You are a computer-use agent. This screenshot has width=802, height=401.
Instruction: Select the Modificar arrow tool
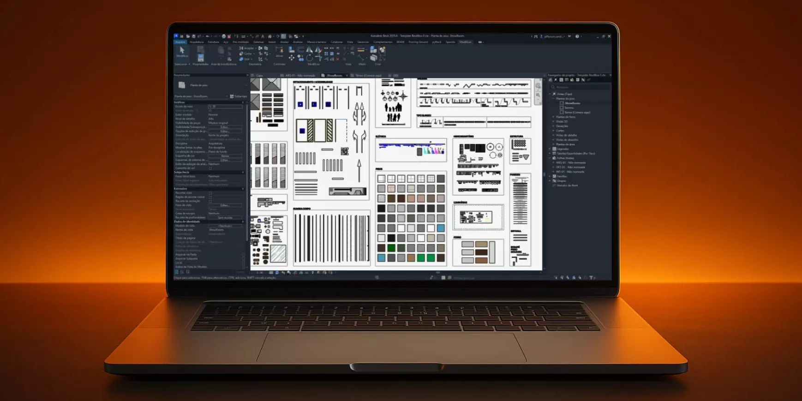point(182,50)
